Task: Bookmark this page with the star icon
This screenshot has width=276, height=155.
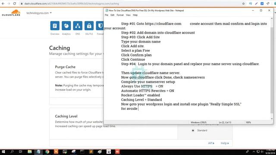Action: point(243,3)
